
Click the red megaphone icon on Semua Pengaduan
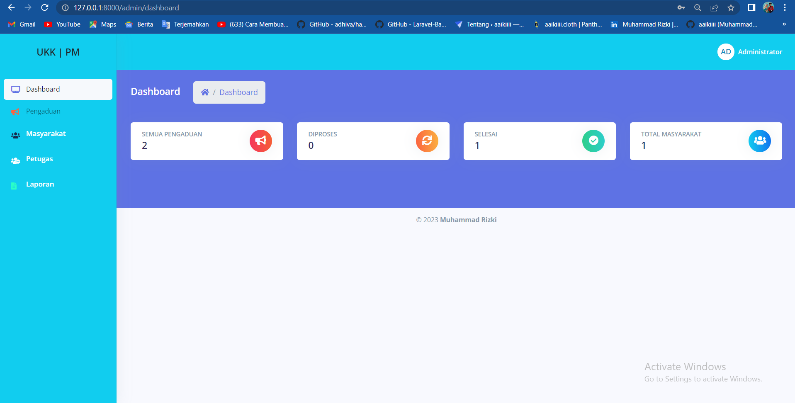tap(261, 141)
